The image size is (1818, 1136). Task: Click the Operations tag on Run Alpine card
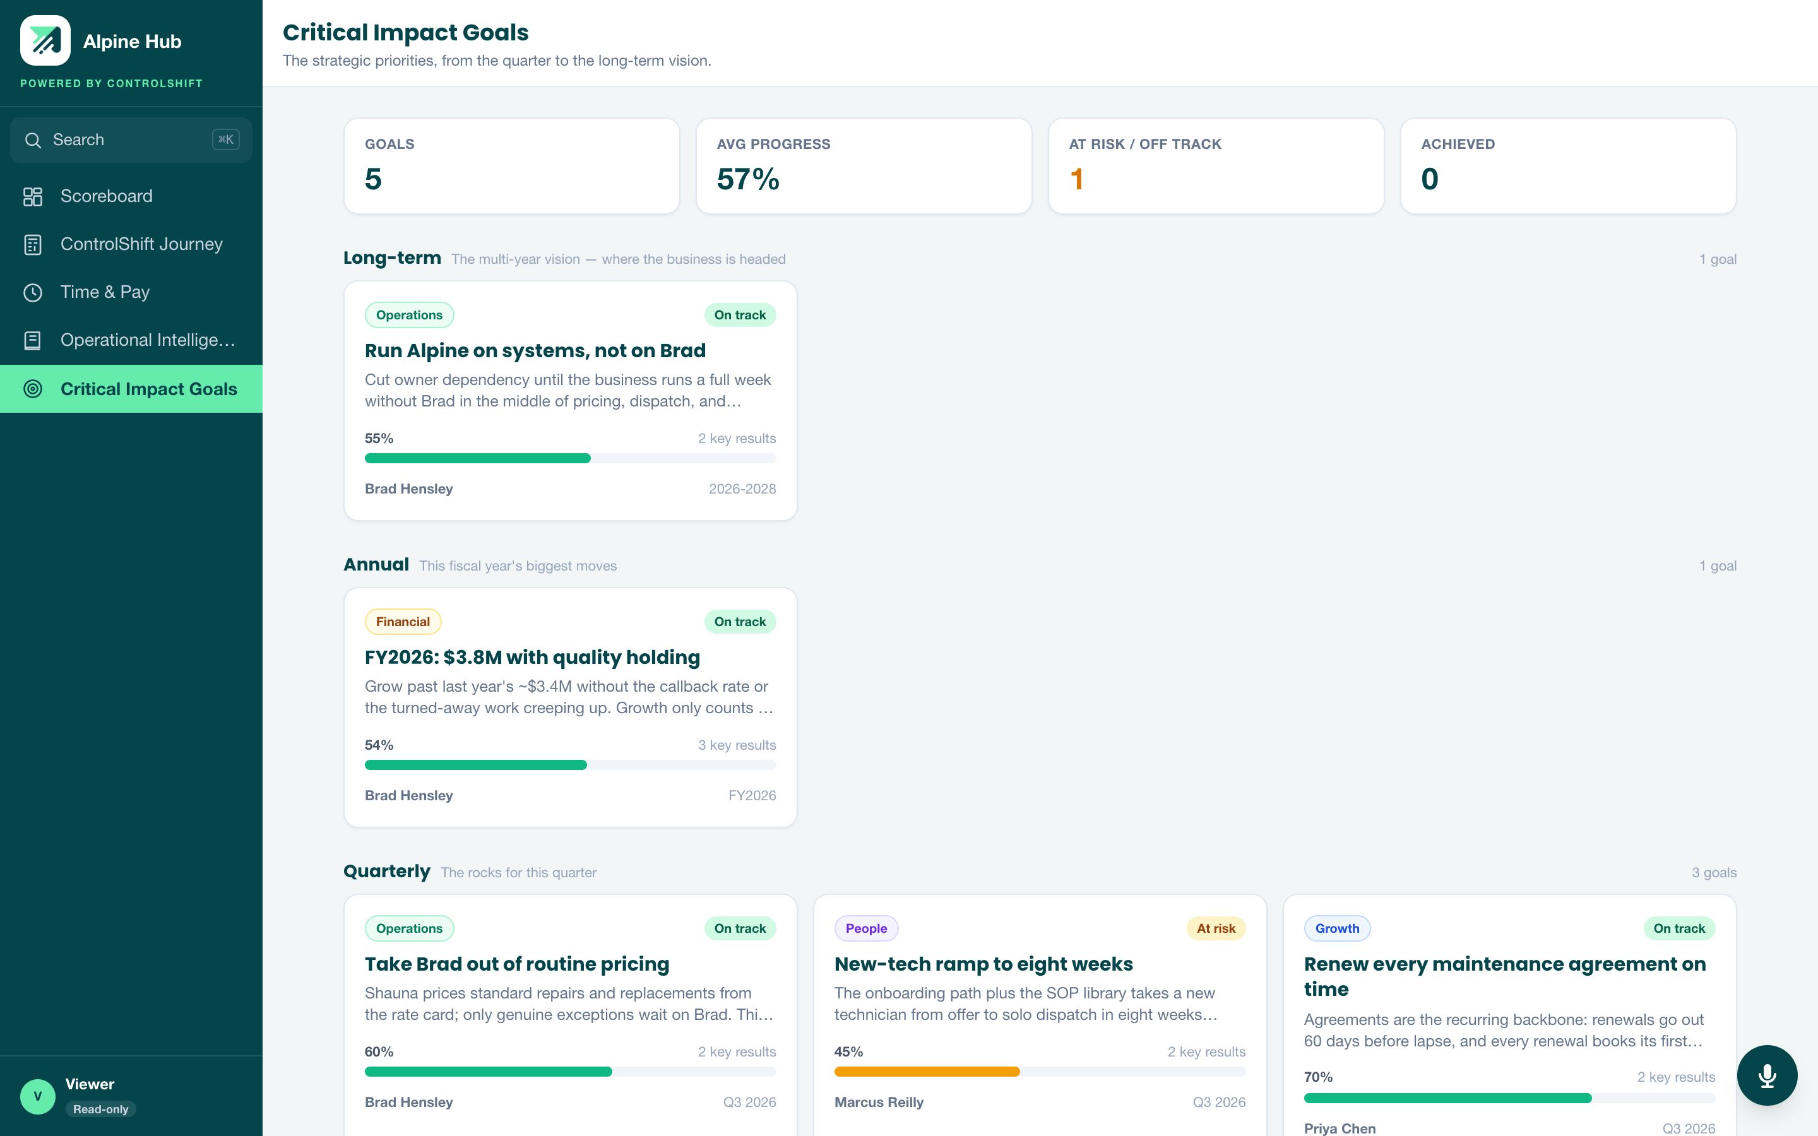(410, 315)
